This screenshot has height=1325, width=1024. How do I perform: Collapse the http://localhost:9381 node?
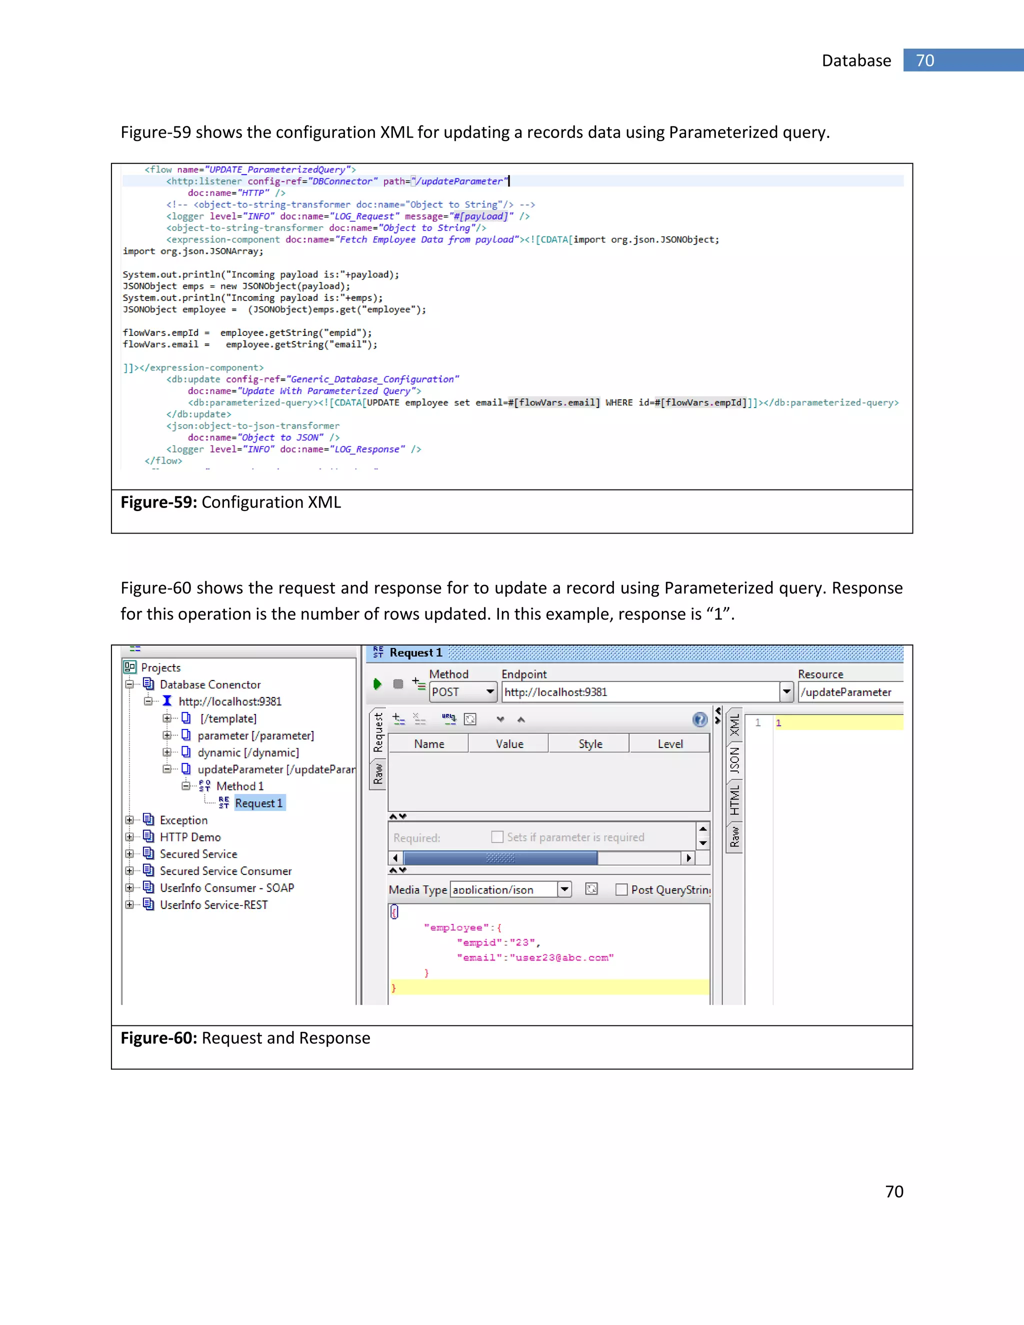(148, 701)
